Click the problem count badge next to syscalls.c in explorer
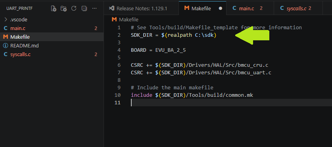The height and width of the screenshot is (147, 332). pyautogui.click(x=96, y=55)
